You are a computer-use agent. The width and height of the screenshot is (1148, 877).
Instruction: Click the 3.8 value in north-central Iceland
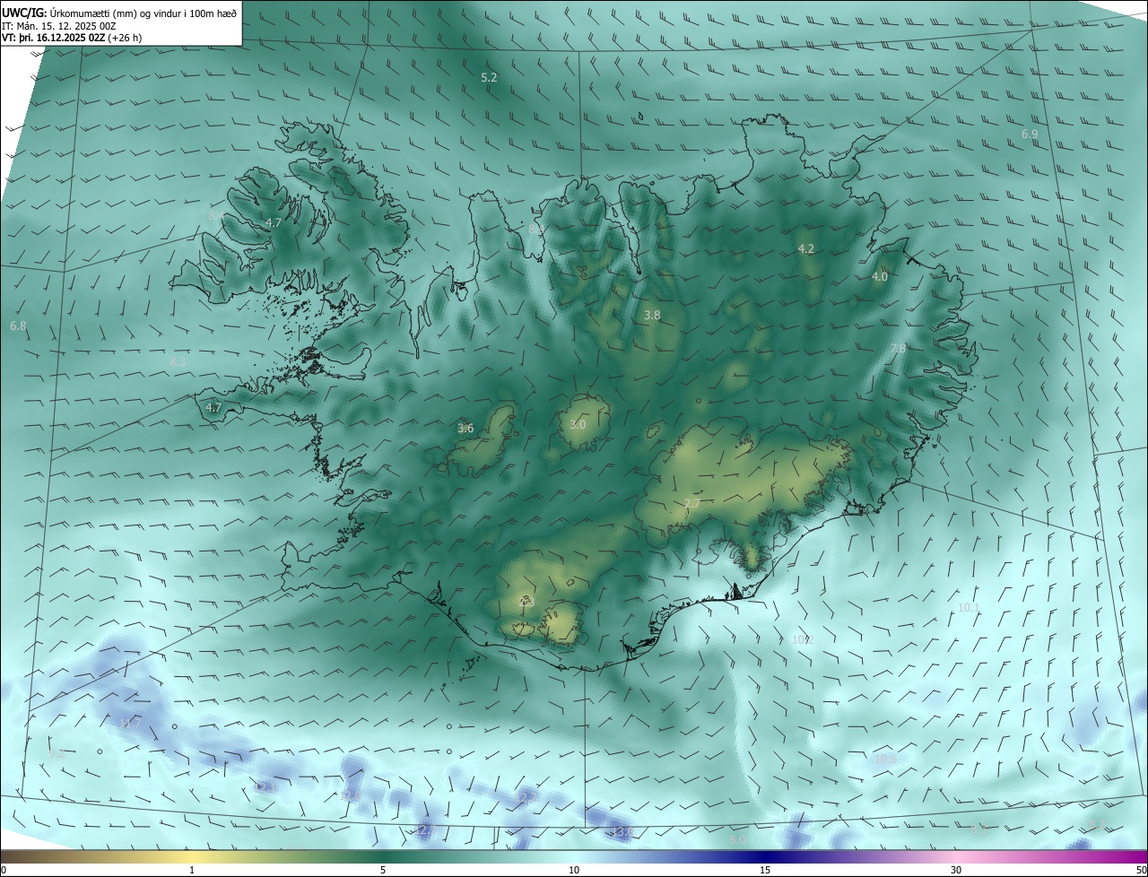click(652, 315)
